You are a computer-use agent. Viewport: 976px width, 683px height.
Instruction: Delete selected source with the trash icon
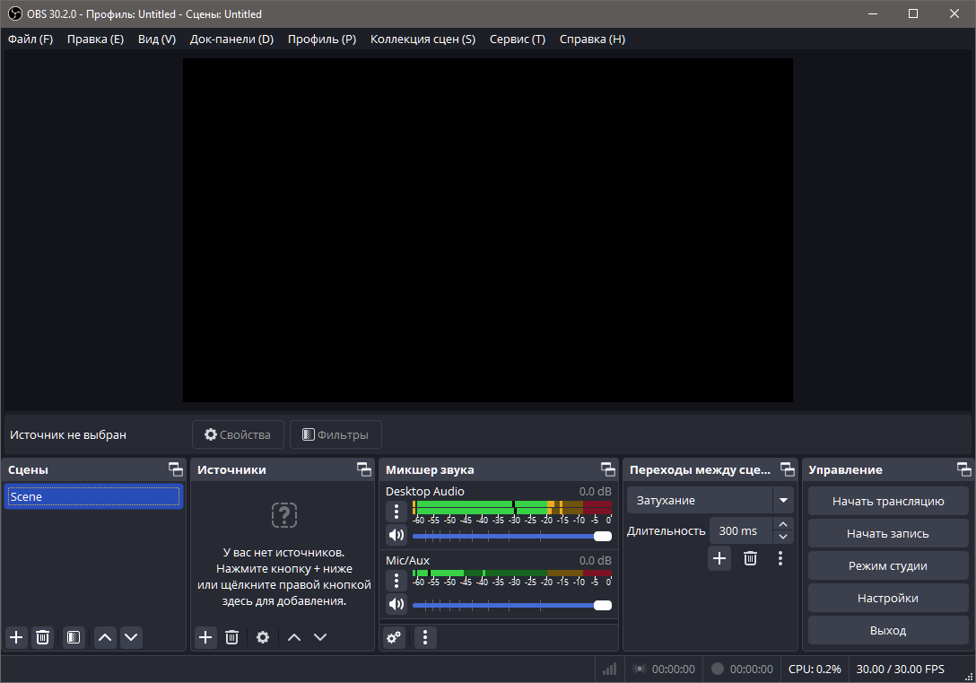pos(231,637)
